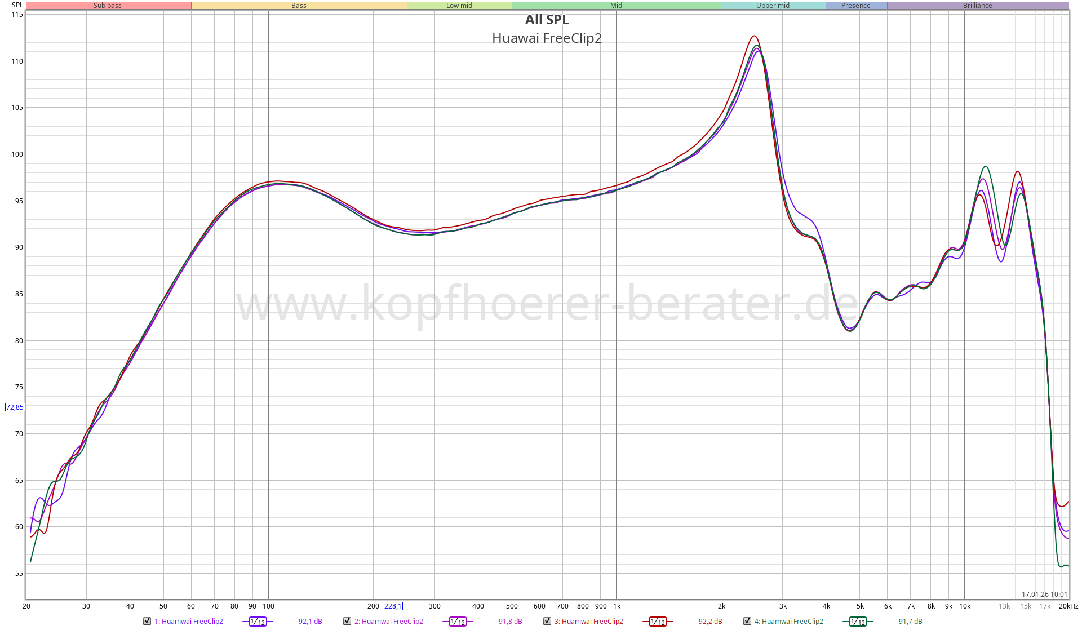Viewport: 1082px width, 630px height.
Task: Select the Sub bass band label
Action: click(108, 6)
